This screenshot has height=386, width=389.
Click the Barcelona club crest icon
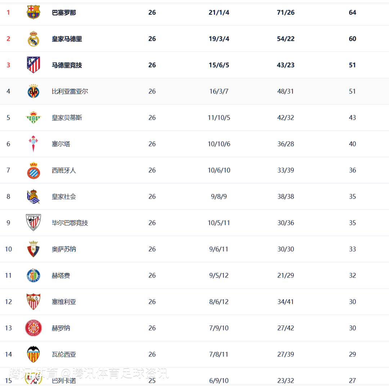(33, 12)
